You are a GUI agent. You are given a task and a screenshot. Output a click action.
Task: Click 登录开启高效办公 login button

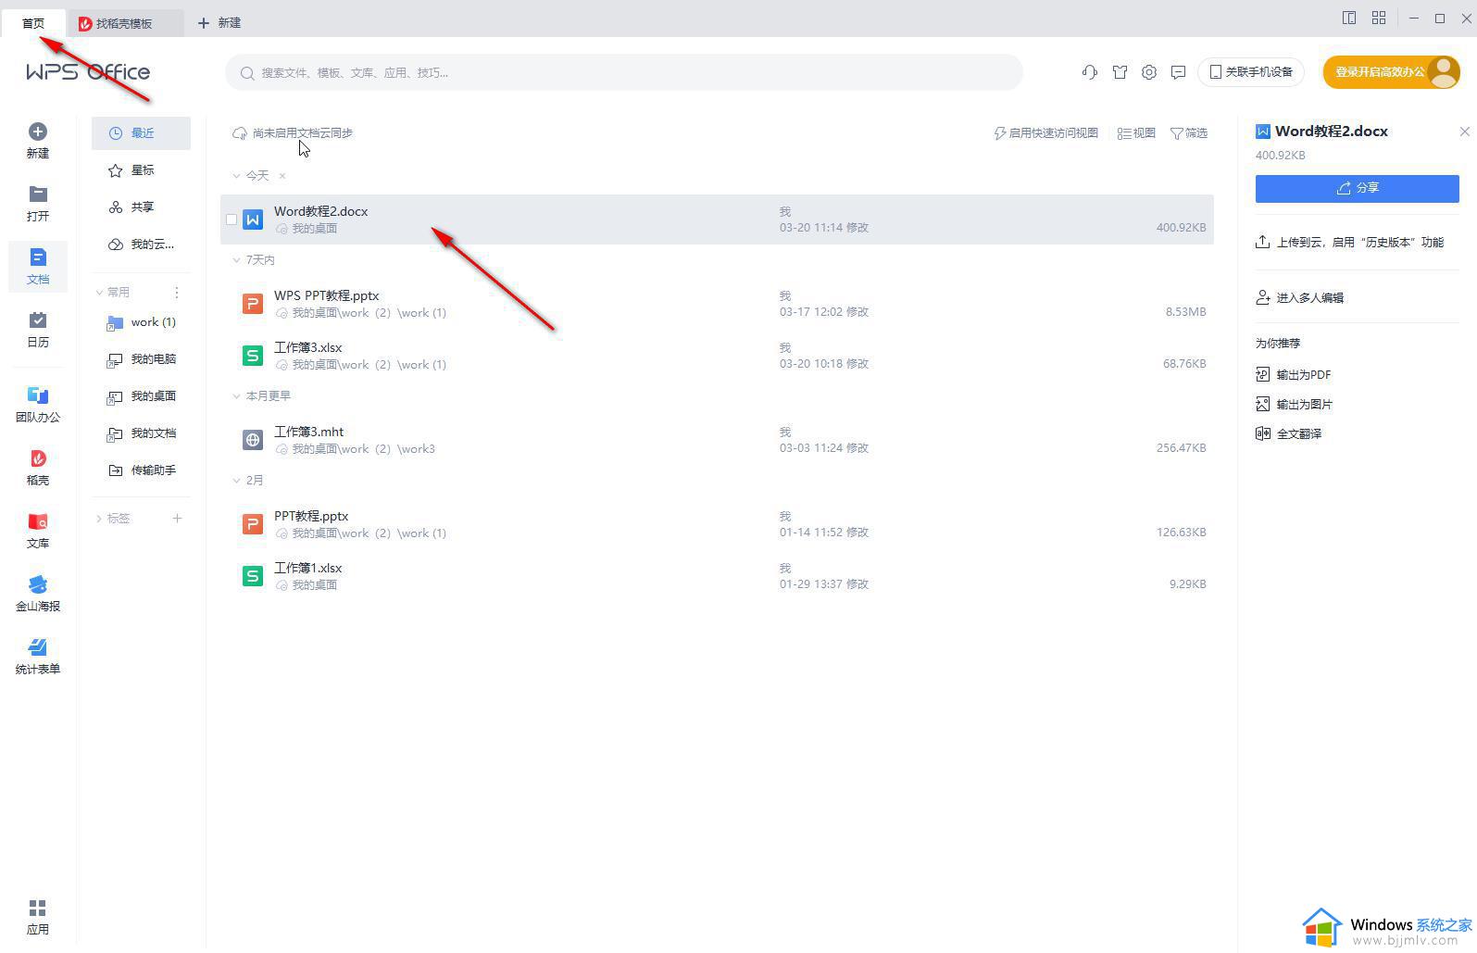click(1380, 72)
